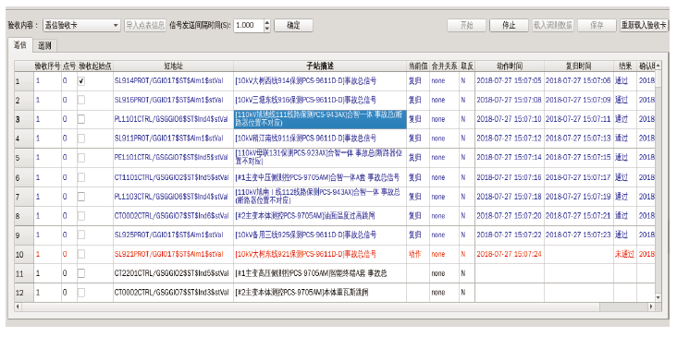
Task: Click the 复归 current value in row 5
Action: pyautogui.click(x=418, y=158)
